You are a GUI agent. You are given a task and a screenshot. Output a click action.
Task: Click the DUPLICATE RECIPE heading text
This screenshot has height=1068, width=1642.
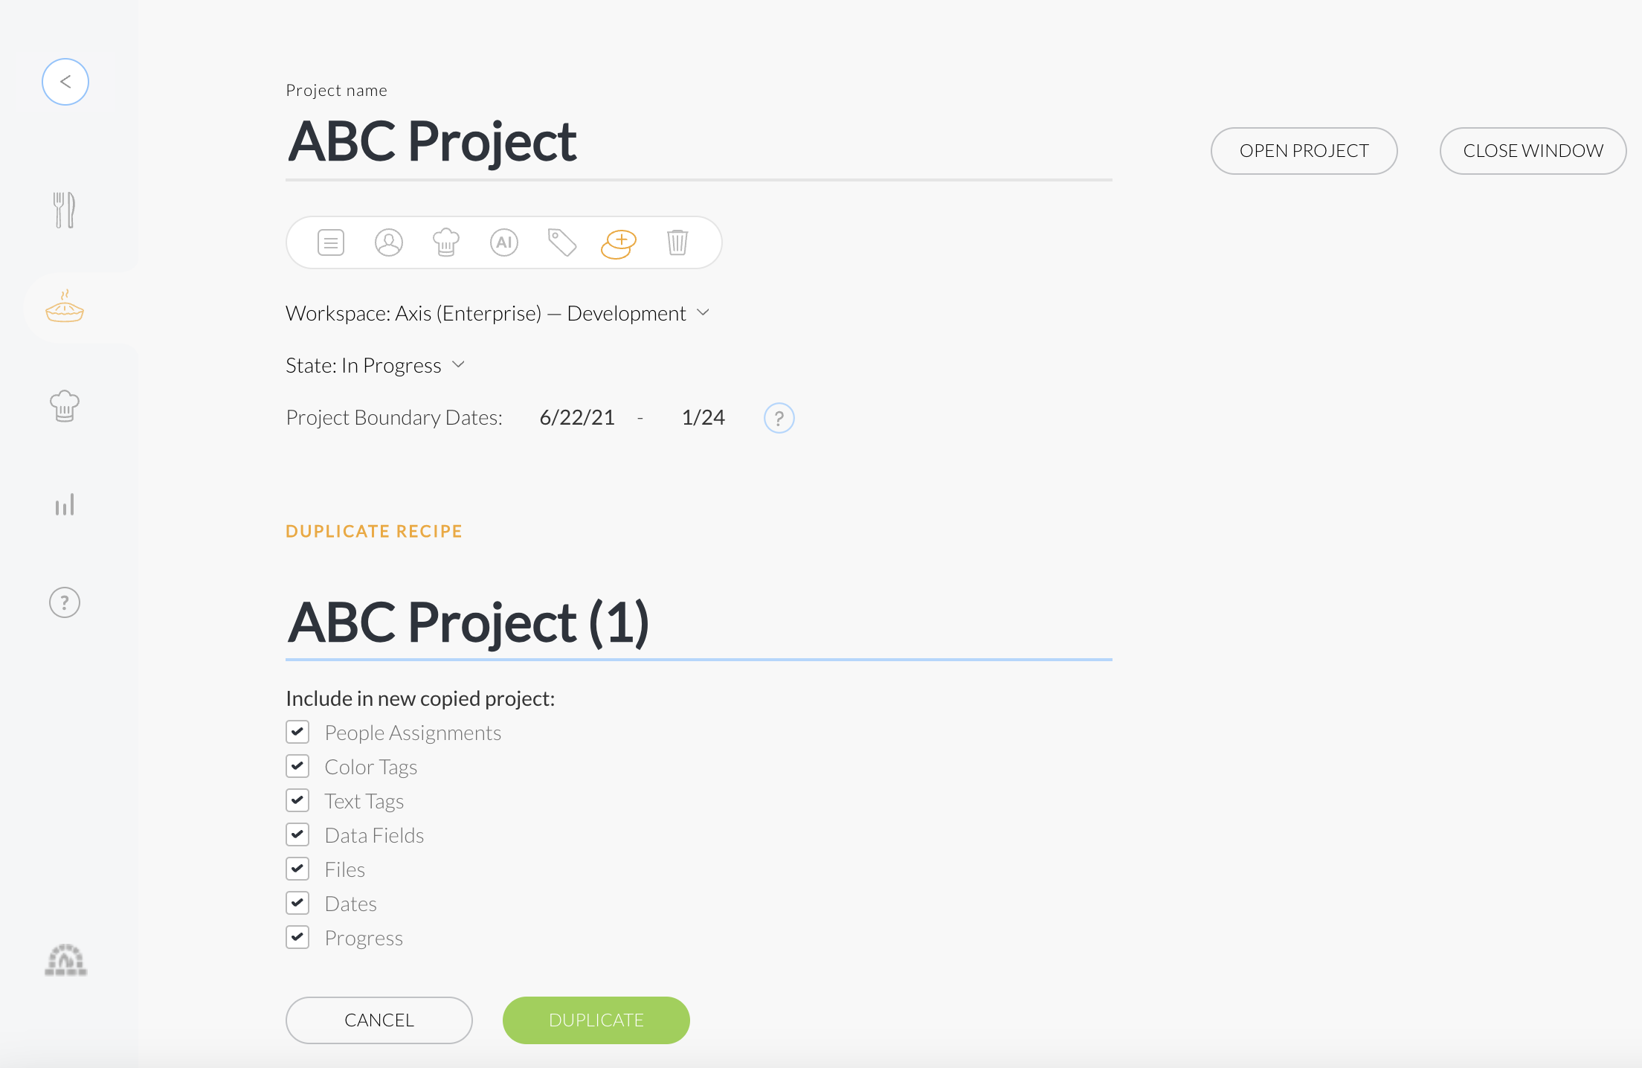(374, 531)
